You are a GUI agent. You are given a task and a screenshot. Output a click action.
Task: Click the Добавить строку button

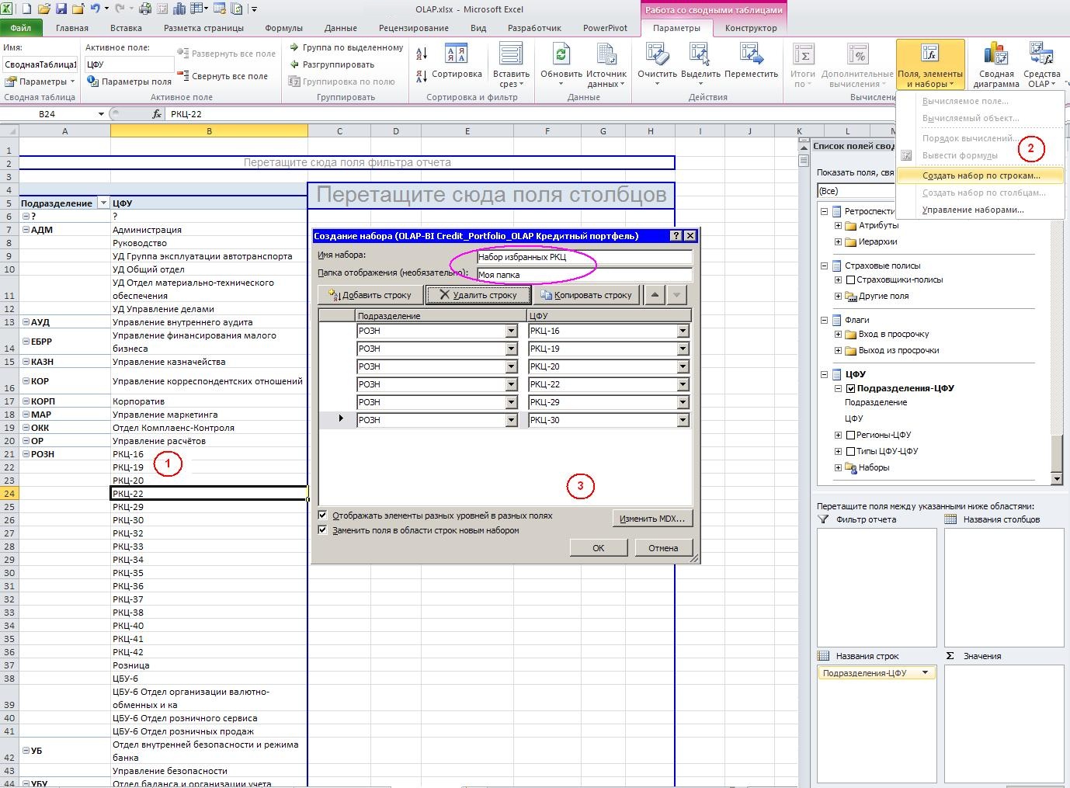click(x=370, y=295)
